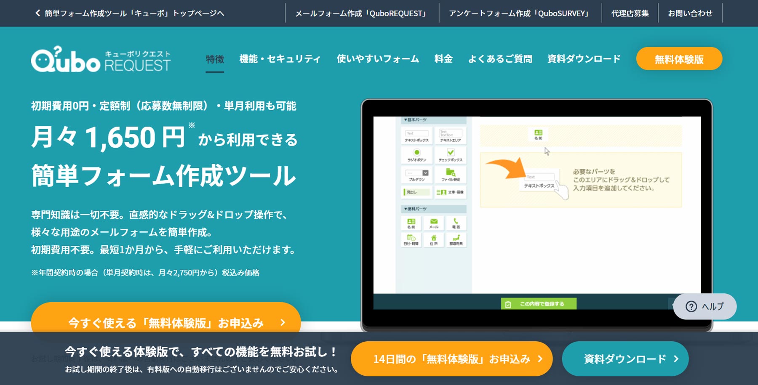Screen dimensions: 758x385
Task: Open メールフォーム作成「QuboREQUEST」link
Action: pyautogui.click(x=362, y=13)
